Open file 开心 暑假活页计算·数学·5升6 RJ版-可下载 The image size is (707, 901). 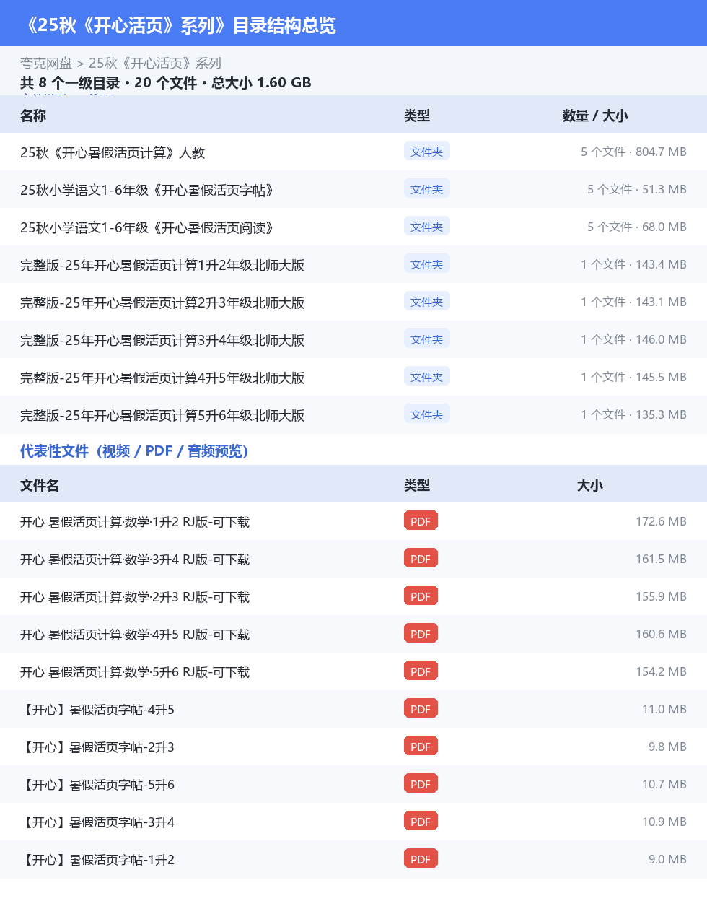coord(135,672)
